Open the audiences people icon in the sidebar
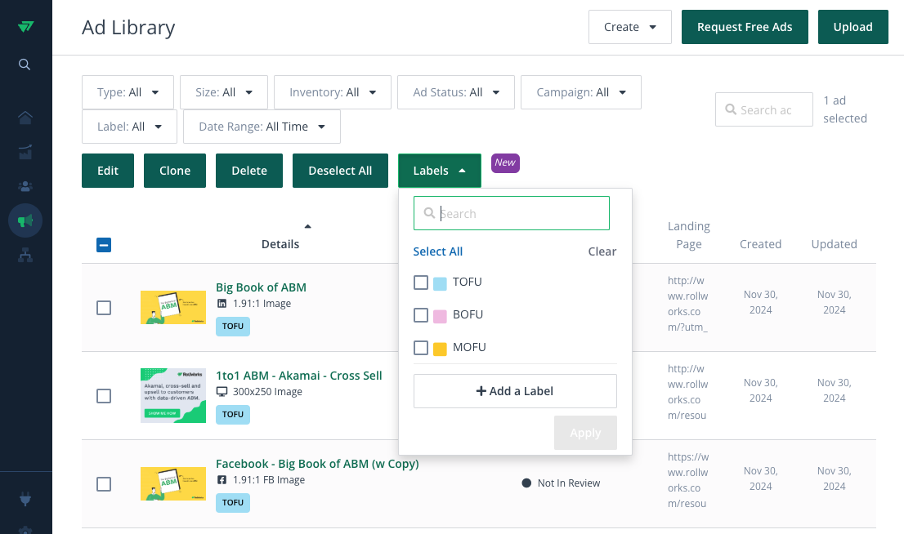The image size is (904, 534). click(x=25, y=186)
